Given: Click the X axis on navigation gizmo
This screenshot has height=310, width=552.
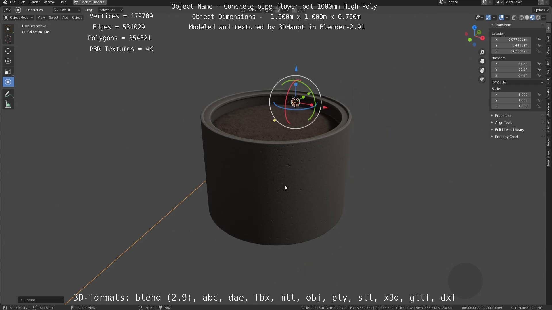Looking at the screenshot, I should pyautogui.click(x=482, y=38).
